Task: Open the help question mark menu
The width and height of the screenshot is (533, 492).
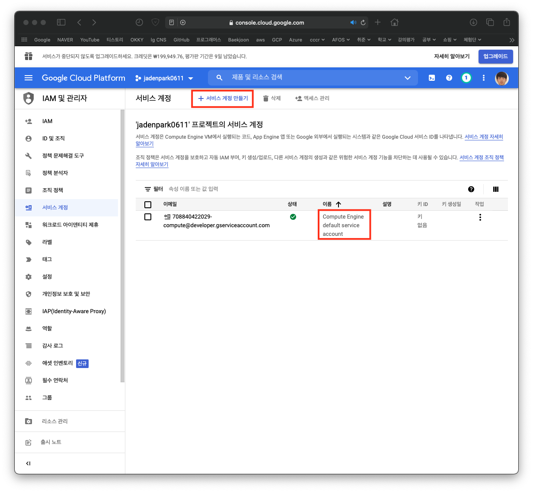Action: pos(449,78)
